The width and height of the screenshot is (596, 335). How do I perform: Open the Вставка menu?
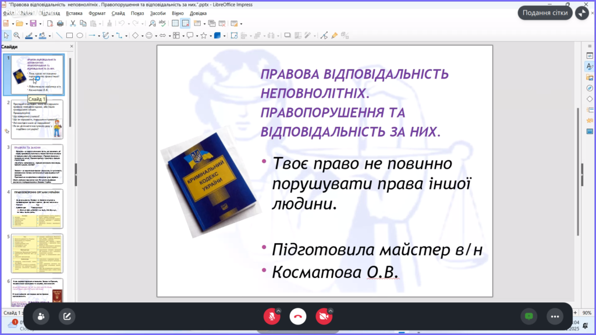tap(74, 12)
